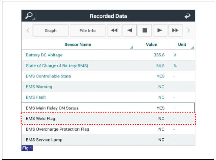Click the Value column header
This screenshot has width=216, height=160.
coord(152,45)
